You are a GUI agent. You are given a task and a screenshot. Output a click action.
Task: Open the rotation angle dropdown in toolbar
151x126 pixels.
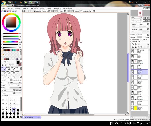click(65, 11)
